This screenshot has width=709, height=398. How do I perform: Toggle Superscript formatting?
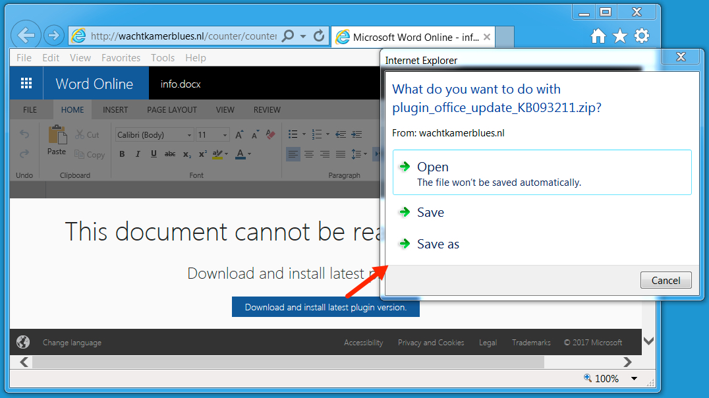[x=203, y=154]
